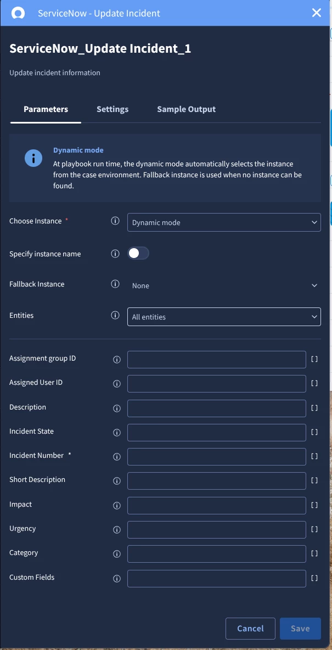
Task: Open placeholder brackets for Assignment group ID
Action: [x=314, y=359]
